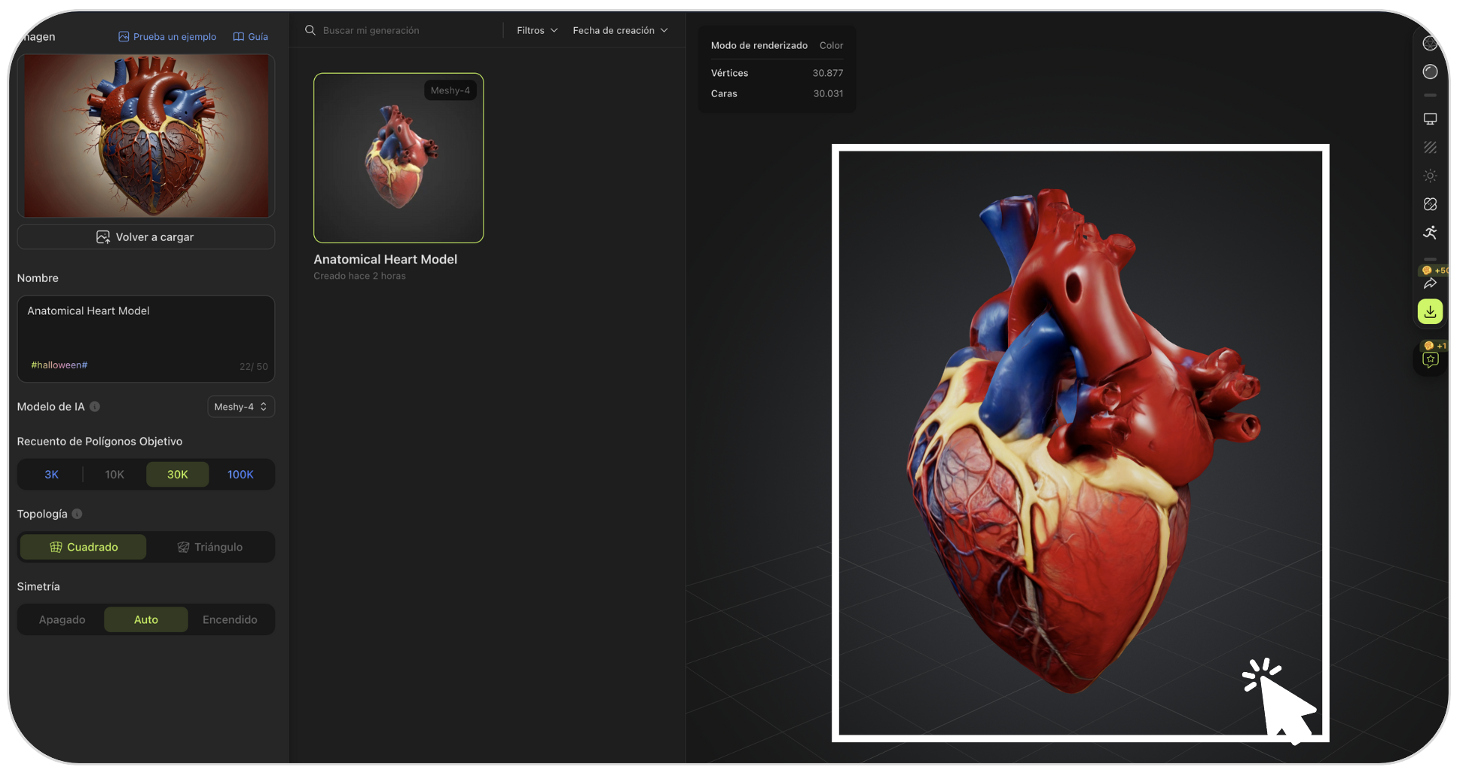Choose Cuadrado topology
The image size is (1463, 773).
(84, 547)
